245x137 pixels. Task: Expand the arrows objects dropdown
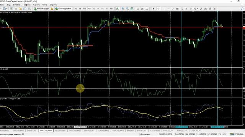198,9
